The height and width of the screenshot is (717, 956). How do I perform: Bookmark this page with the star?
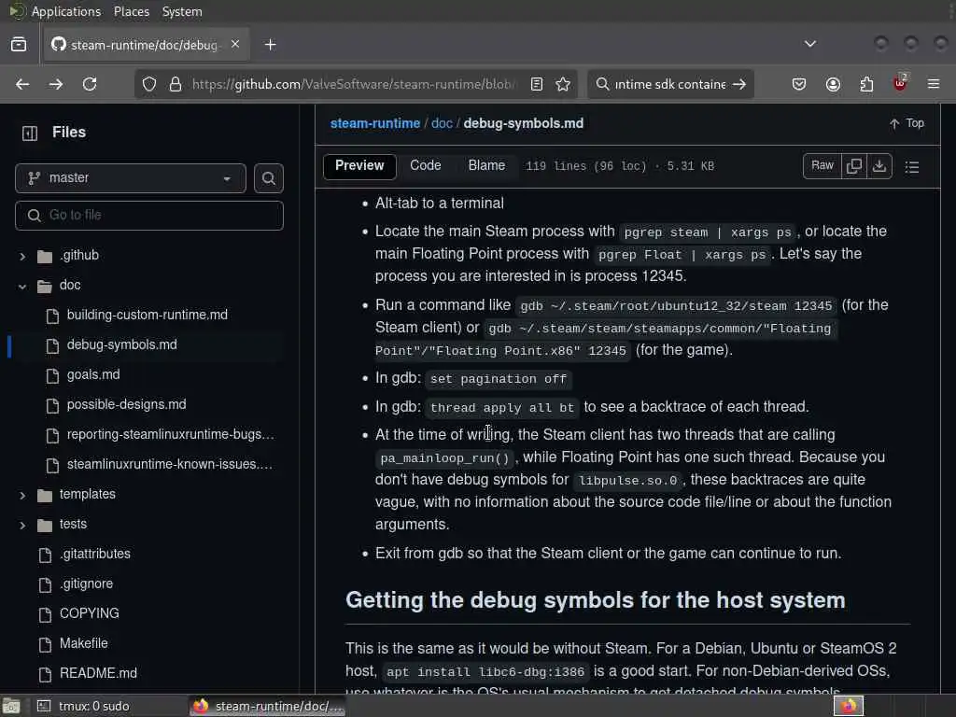(x=563, y=84)
